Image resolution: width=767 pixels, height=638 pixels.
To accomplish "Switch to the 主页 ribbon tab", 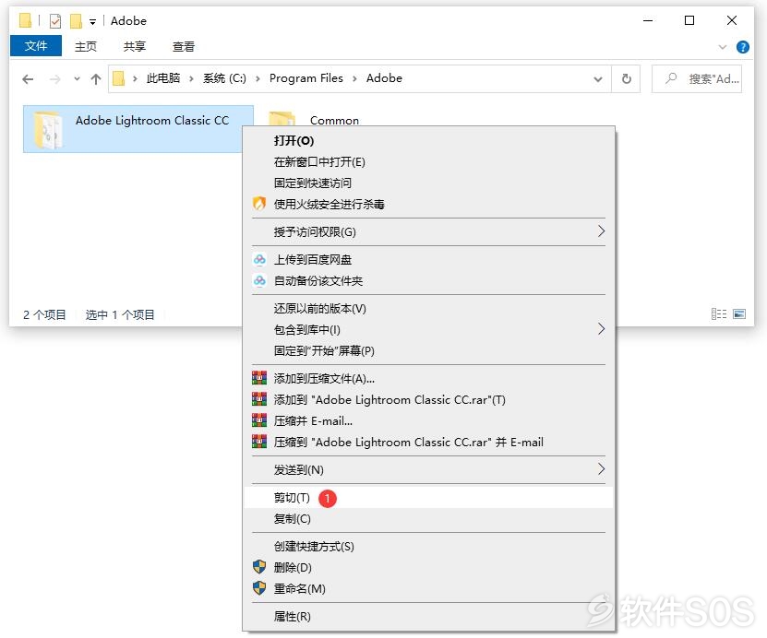I will [x=86, y=46].
